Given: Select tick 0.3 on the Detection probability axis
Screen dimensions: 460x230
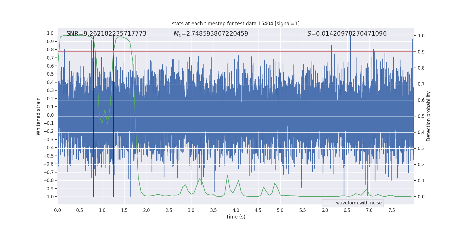Looking at the screenshot, I should [421, 149].
